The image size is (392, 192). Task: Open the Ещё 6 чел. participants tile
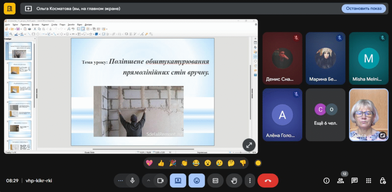point(326,115)
